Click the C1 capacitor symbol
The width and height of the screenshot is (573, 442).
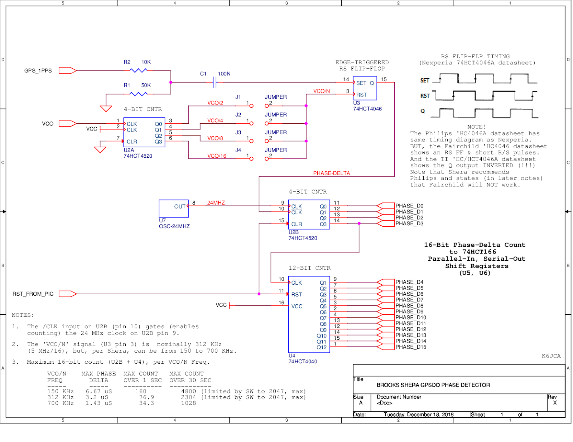(215, 82)
